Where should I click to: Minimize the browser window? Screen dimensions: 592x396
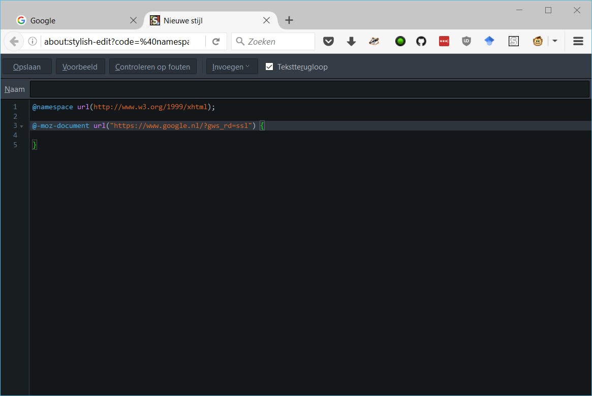tap(519, 10)
